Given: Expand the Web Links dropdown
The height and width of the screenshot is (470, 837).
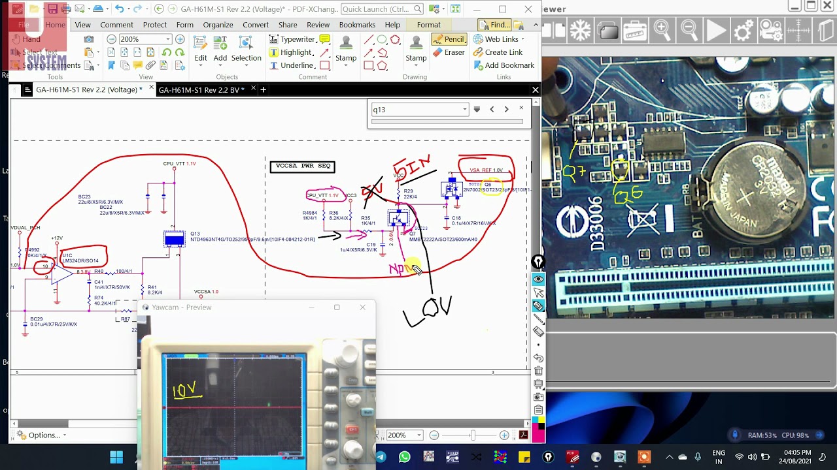Looking at the screenshot, I should tap(522, 39).
